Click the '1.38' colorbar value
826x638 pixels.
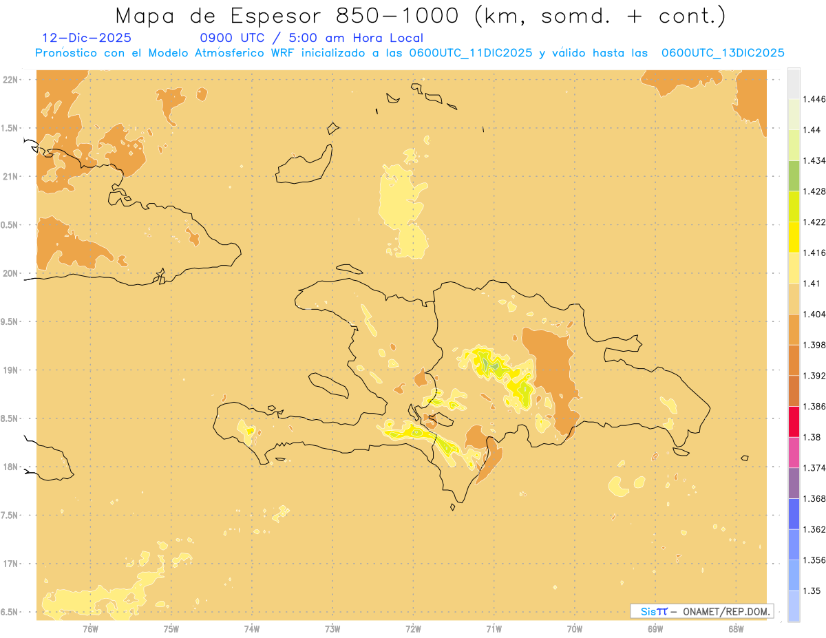[812, 437]
